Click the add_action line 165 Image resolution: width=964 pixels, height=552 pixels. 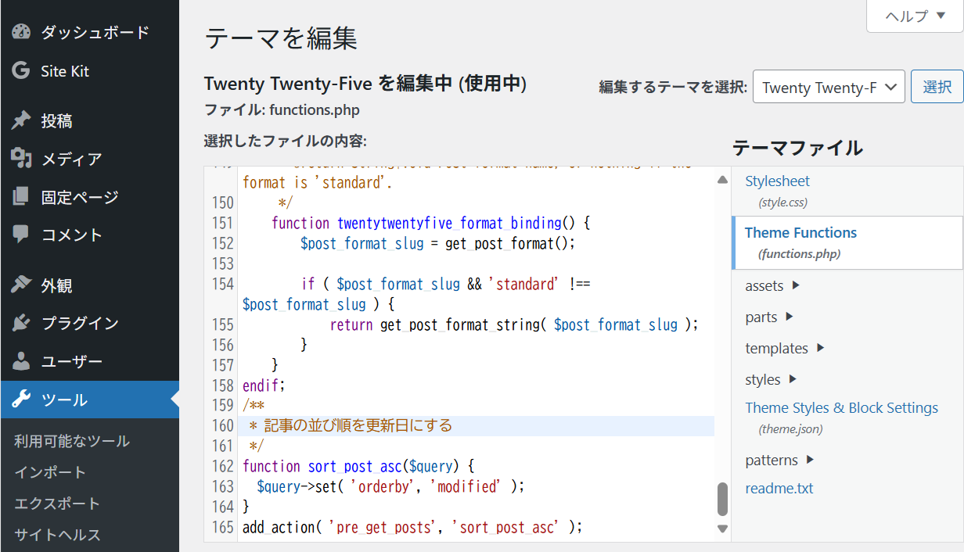tap(412, 527)
